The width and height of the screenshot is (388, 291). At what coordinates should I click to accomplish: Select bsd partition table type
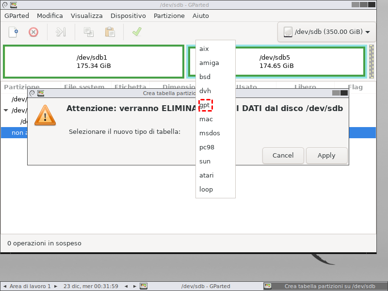[x=215, y=77]
